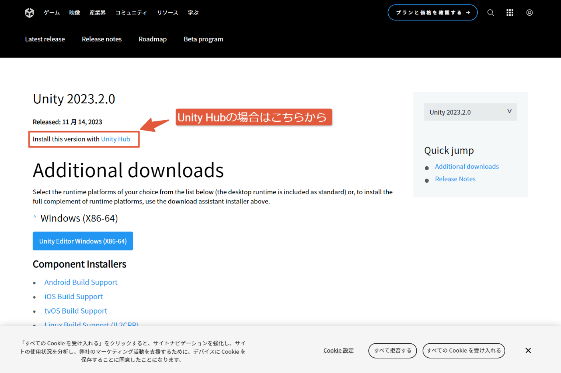Viewport: 561px width, 373px height.
Task: Open the ゲーム menu
Action: pos(52,13)
